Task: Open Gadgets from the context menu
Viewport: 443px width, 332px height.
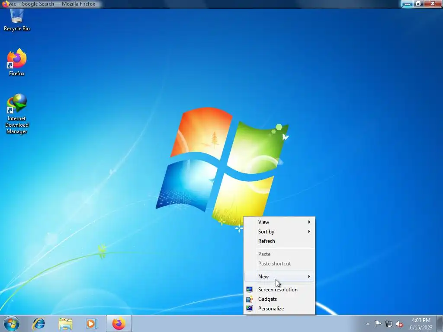Action: click(279, 299)
